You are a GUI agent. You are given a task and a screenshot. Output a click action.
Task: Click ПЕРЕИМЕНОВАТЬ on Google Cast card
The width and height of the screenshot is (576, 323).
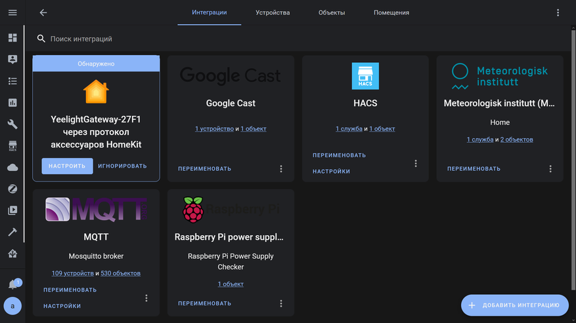205,168
